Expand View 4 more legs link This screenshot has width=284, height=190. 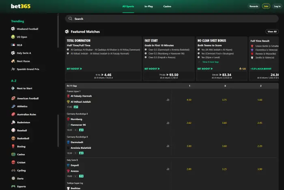click(x=211, y=62)
